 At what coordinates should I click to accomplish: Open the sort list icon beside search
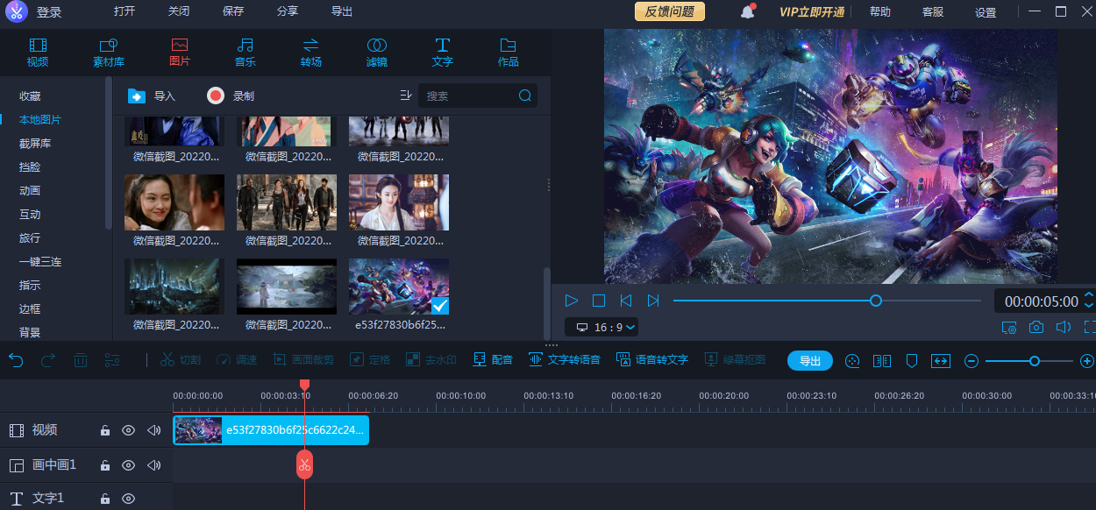(405, 96)
